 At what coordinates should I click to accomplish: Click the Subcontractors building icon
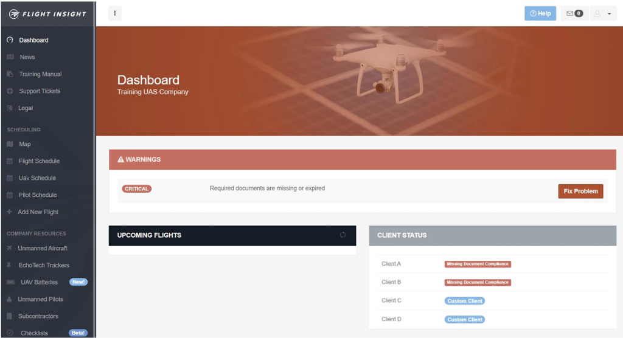click(x=9, y=316)
